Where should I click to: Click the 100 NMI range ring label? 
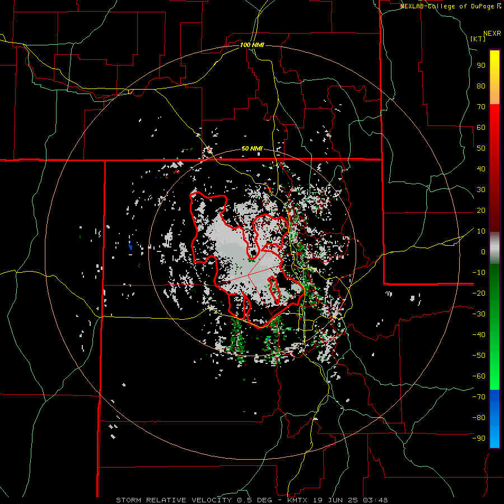tap(252, 45)
